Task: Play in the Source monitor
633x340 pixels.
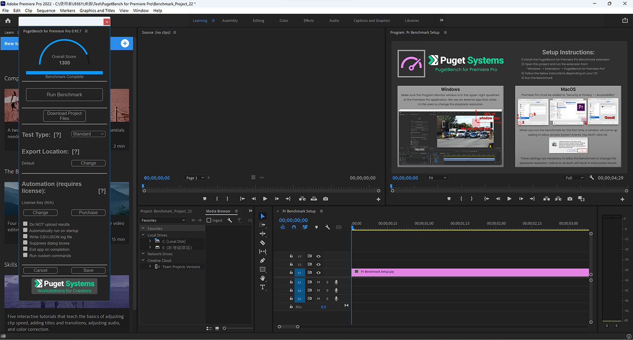Action: [x=265, y=198]
